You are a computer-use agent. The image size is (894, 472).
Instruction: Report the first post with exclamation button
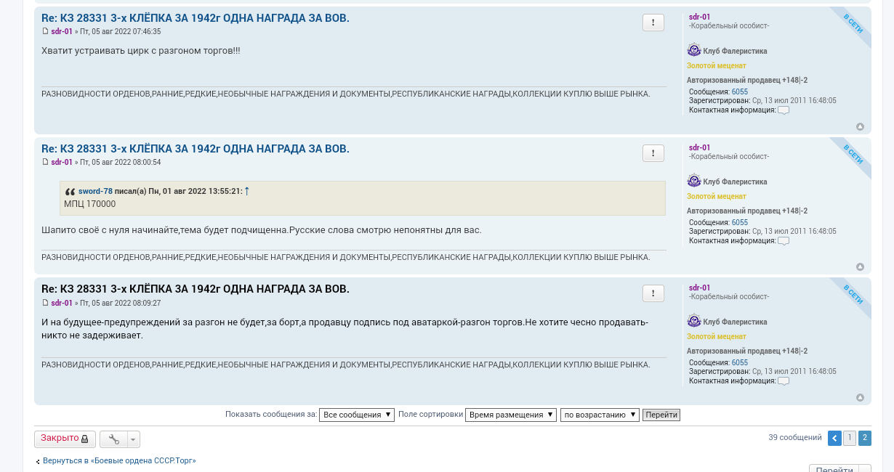click(653, 23)
